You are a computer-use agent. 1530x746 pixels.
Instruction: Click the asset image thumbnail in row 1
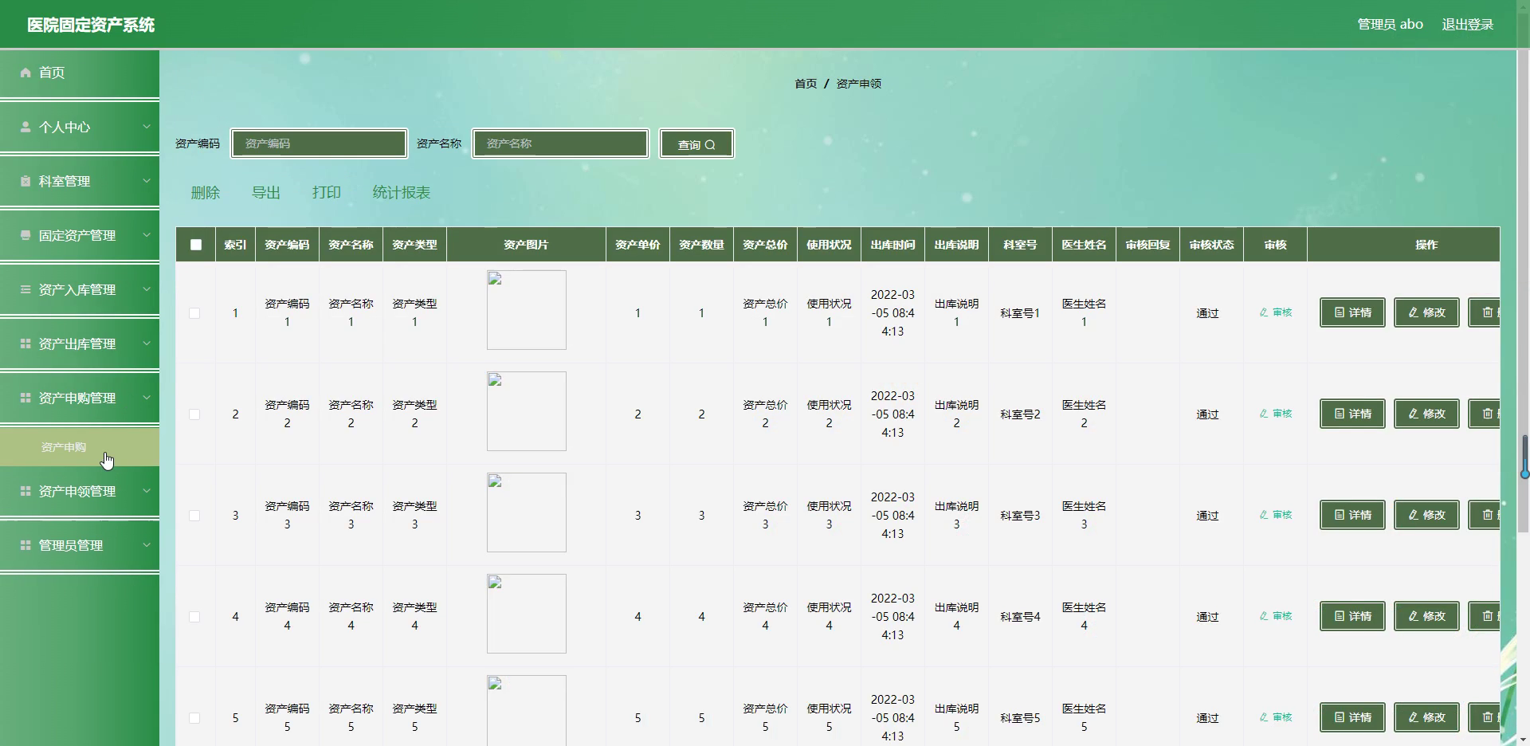pyautogui.click(x=527, y=310)
